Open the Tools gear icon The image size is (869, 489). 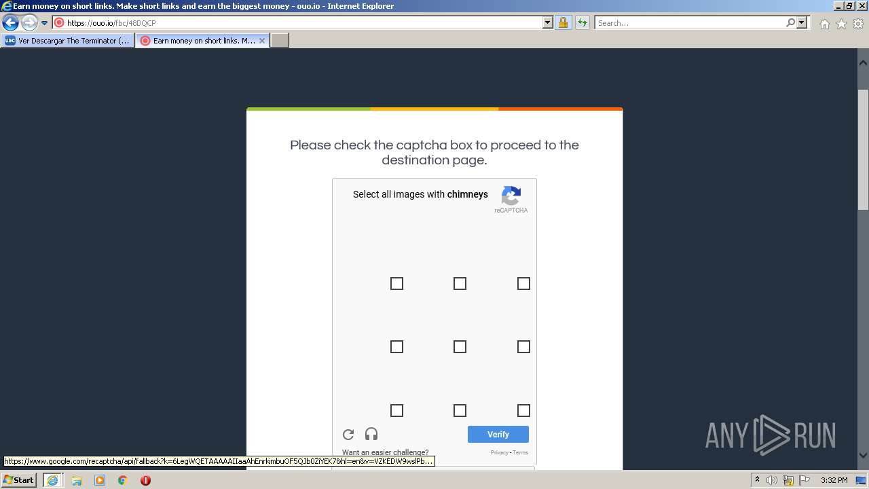coord(858,24)
